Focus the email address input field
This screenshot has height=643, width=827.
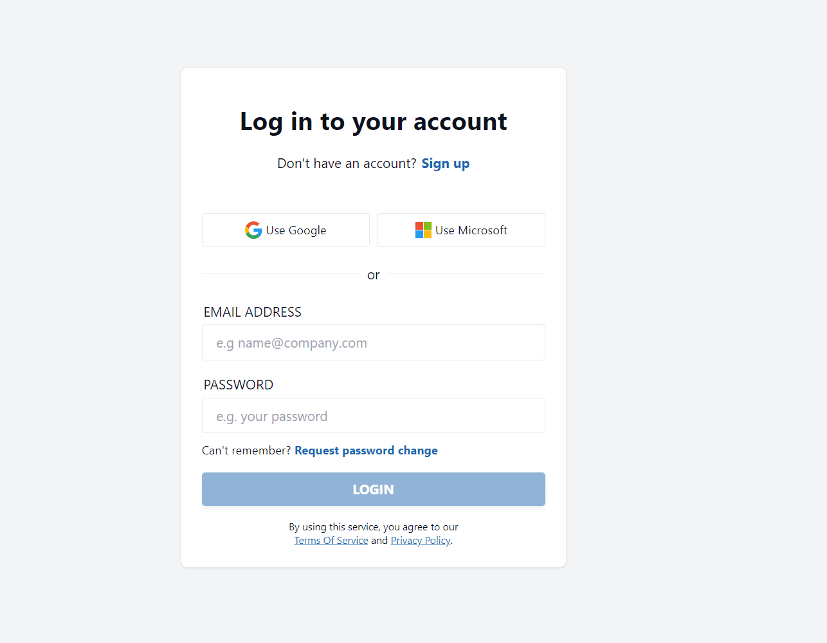pyautogui.click(x=373, y=342)
